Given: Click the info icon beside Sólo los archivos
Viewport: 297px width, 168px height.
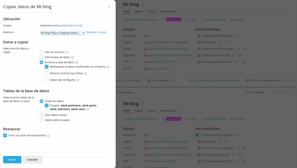Looking at the screenshot, I should (x=67, y=52).
